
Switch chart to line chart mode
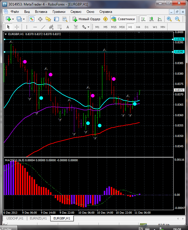(160, 19)
